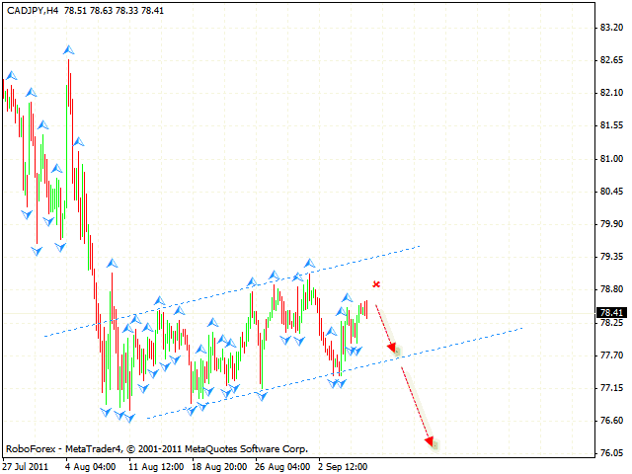
Task: Click the 81.00 price axis label
Action: tap(611, 158)
